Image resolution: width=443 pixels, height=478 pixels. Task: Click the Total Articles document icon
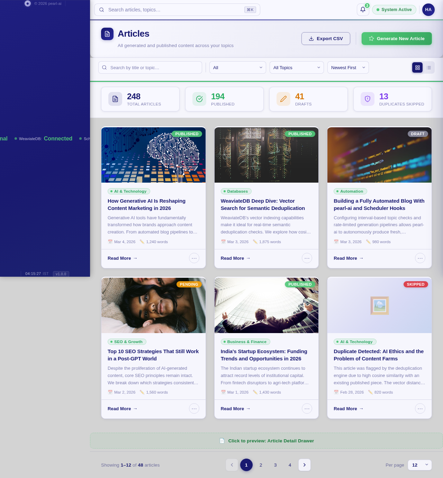click(115, 99)
